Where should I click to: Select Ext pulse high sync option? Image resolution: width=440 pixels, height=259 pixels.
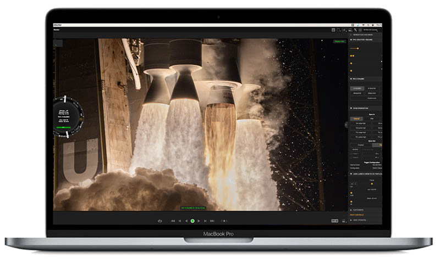point(361,128)
